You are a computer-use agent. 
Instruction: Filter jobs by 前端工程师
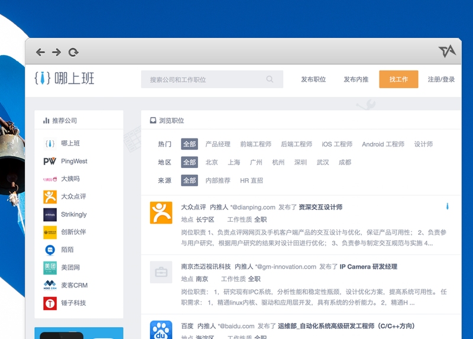click(x=255, y=144)
